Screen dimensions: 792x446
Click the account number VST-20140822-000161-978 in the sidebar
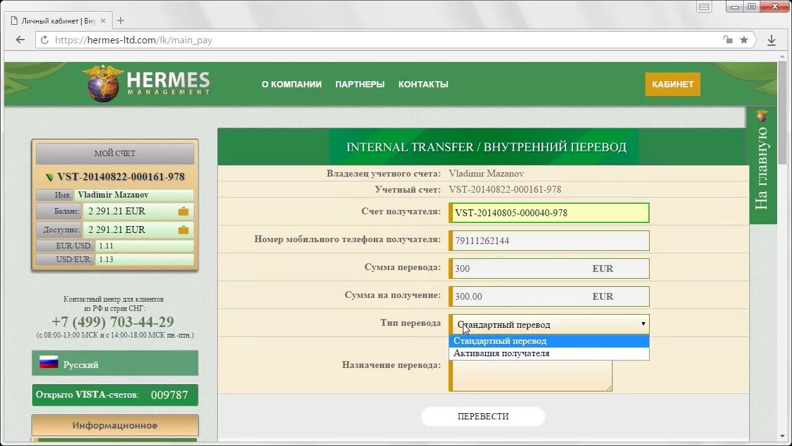[x=121, y=177]
